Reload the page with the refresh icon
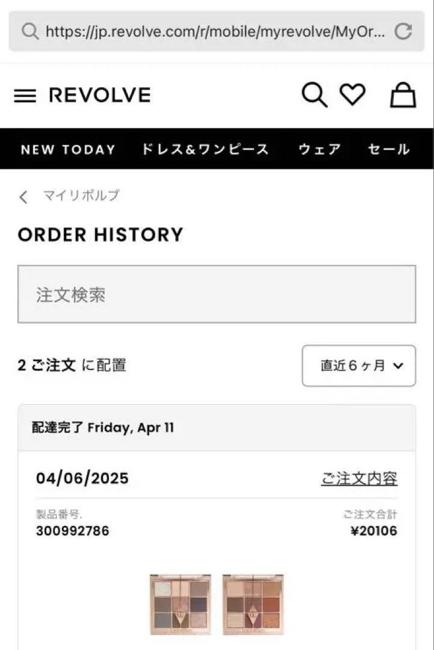Screen dimensions: 434x650 tap(403, 31)
